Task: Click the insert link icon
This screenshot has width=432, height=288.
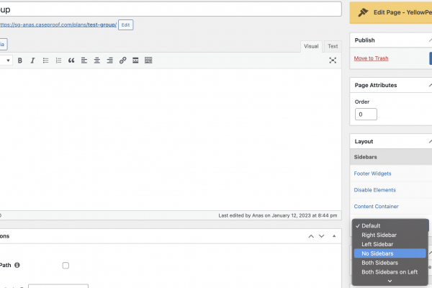Action: click(x=123, y=60)
